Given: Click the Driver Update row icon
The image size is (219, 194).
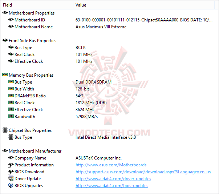Looking at the screenshot, I should coord(11,179).
